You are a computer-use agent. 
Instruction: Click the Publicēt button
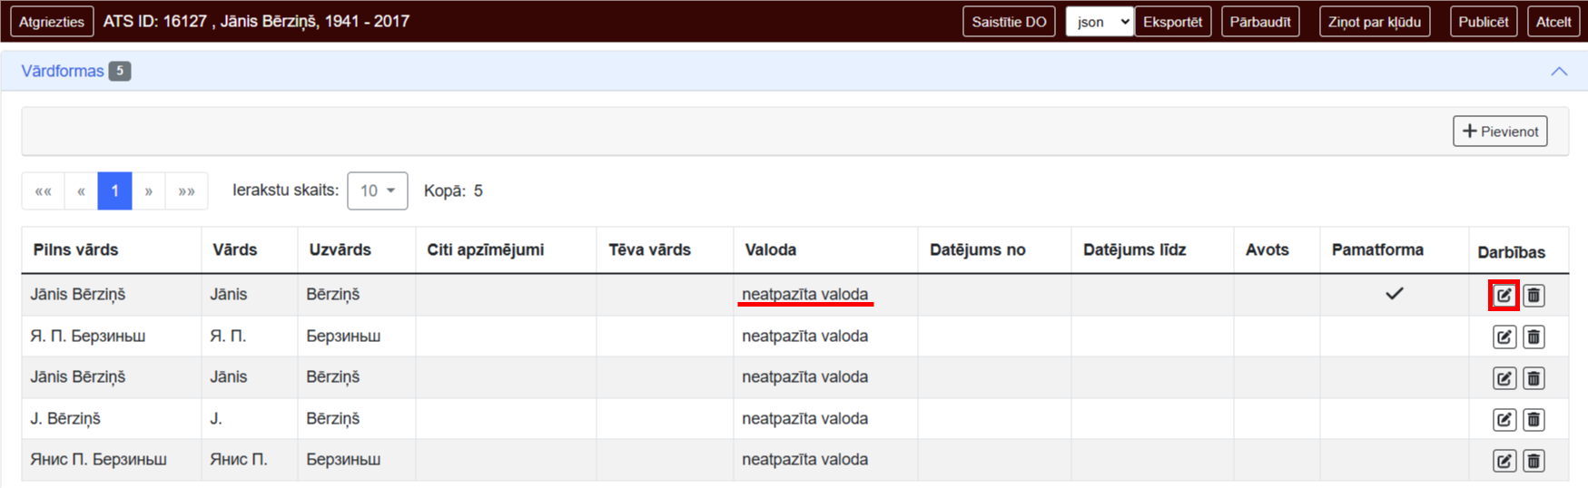[1483, 22]
